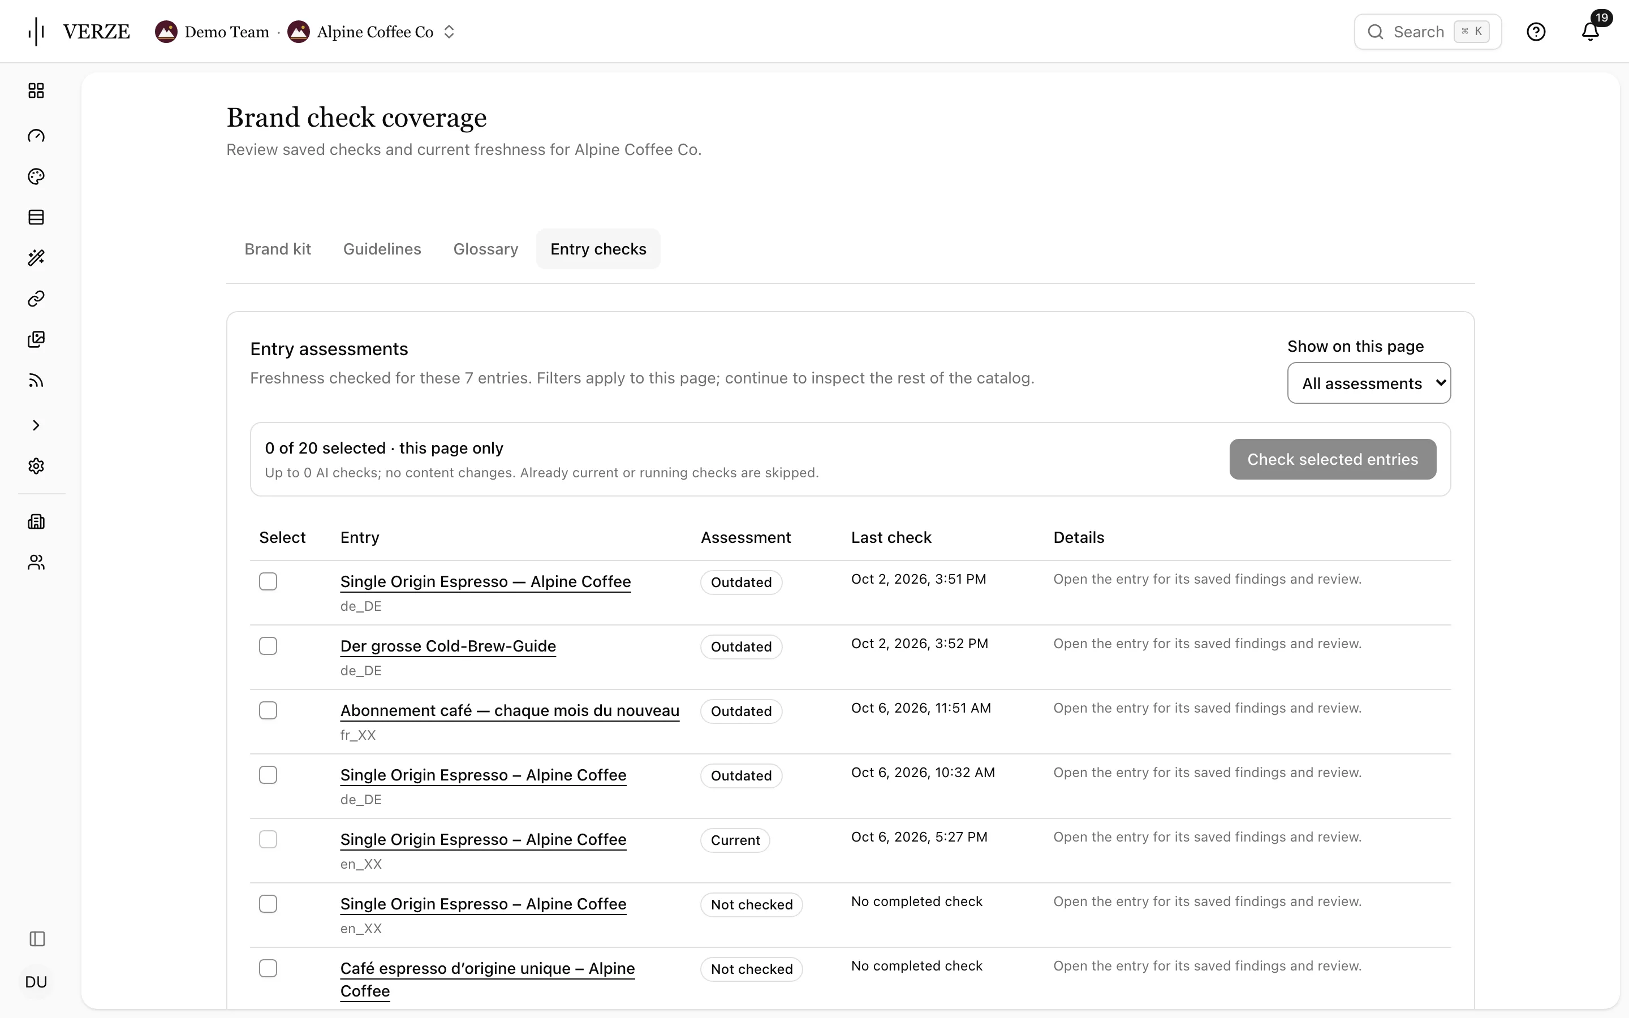Open the help question mark icon

[x=1536, y=32]
